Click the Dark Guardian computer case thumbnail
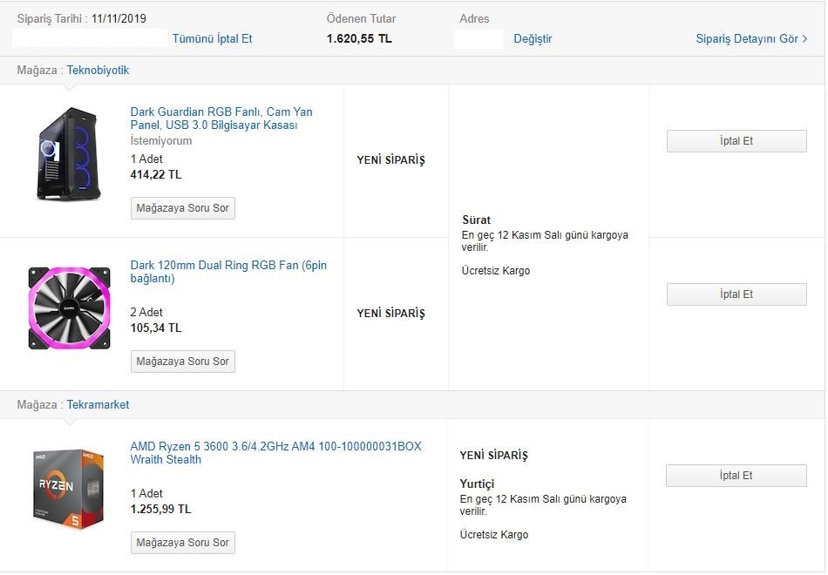Viewport: 828px width, 575px height. coord(69,154)
